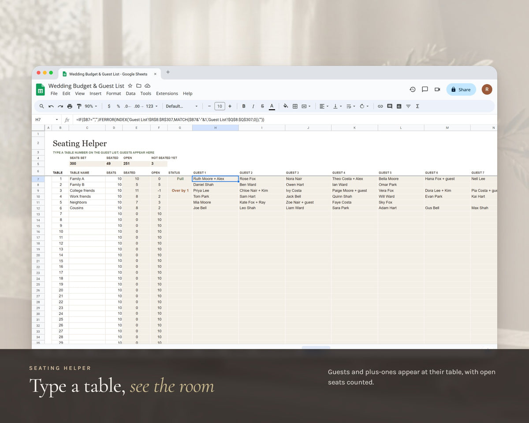Create a filter

click(408, 106)
